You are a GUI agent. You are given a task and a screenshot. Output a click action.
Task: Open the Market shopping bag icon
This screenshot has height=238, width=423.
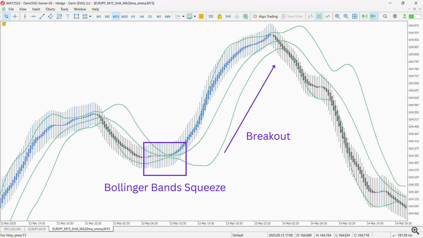(220, 16)
